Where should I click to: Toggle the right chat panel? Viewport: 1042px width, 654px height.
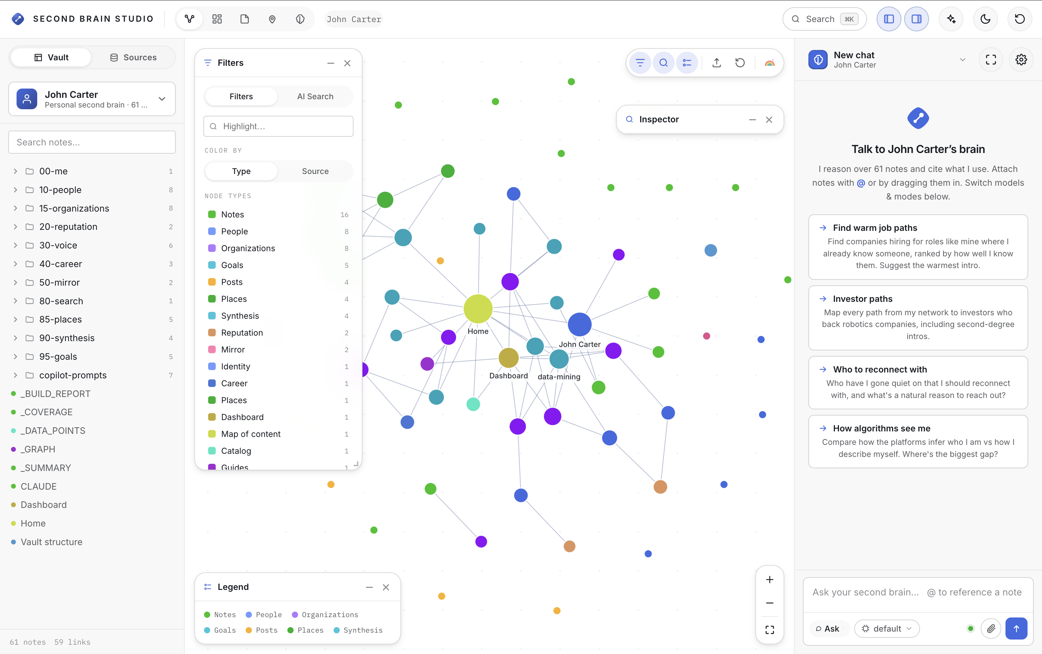(917, 19)
